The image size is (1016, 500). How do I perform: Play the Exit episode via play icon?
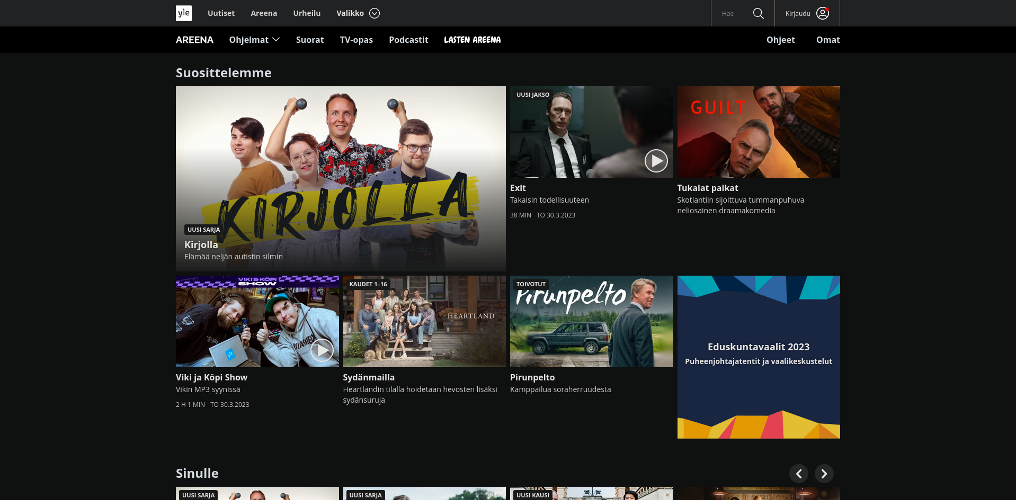tap(656, 161)
